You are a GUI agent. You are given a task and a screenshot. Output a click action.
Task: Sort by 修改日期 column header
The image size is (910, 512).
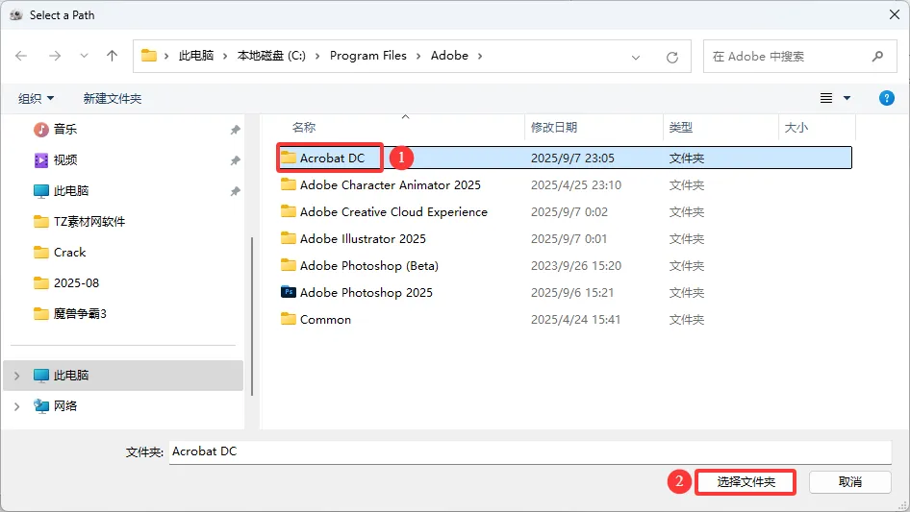pos(554,127)
